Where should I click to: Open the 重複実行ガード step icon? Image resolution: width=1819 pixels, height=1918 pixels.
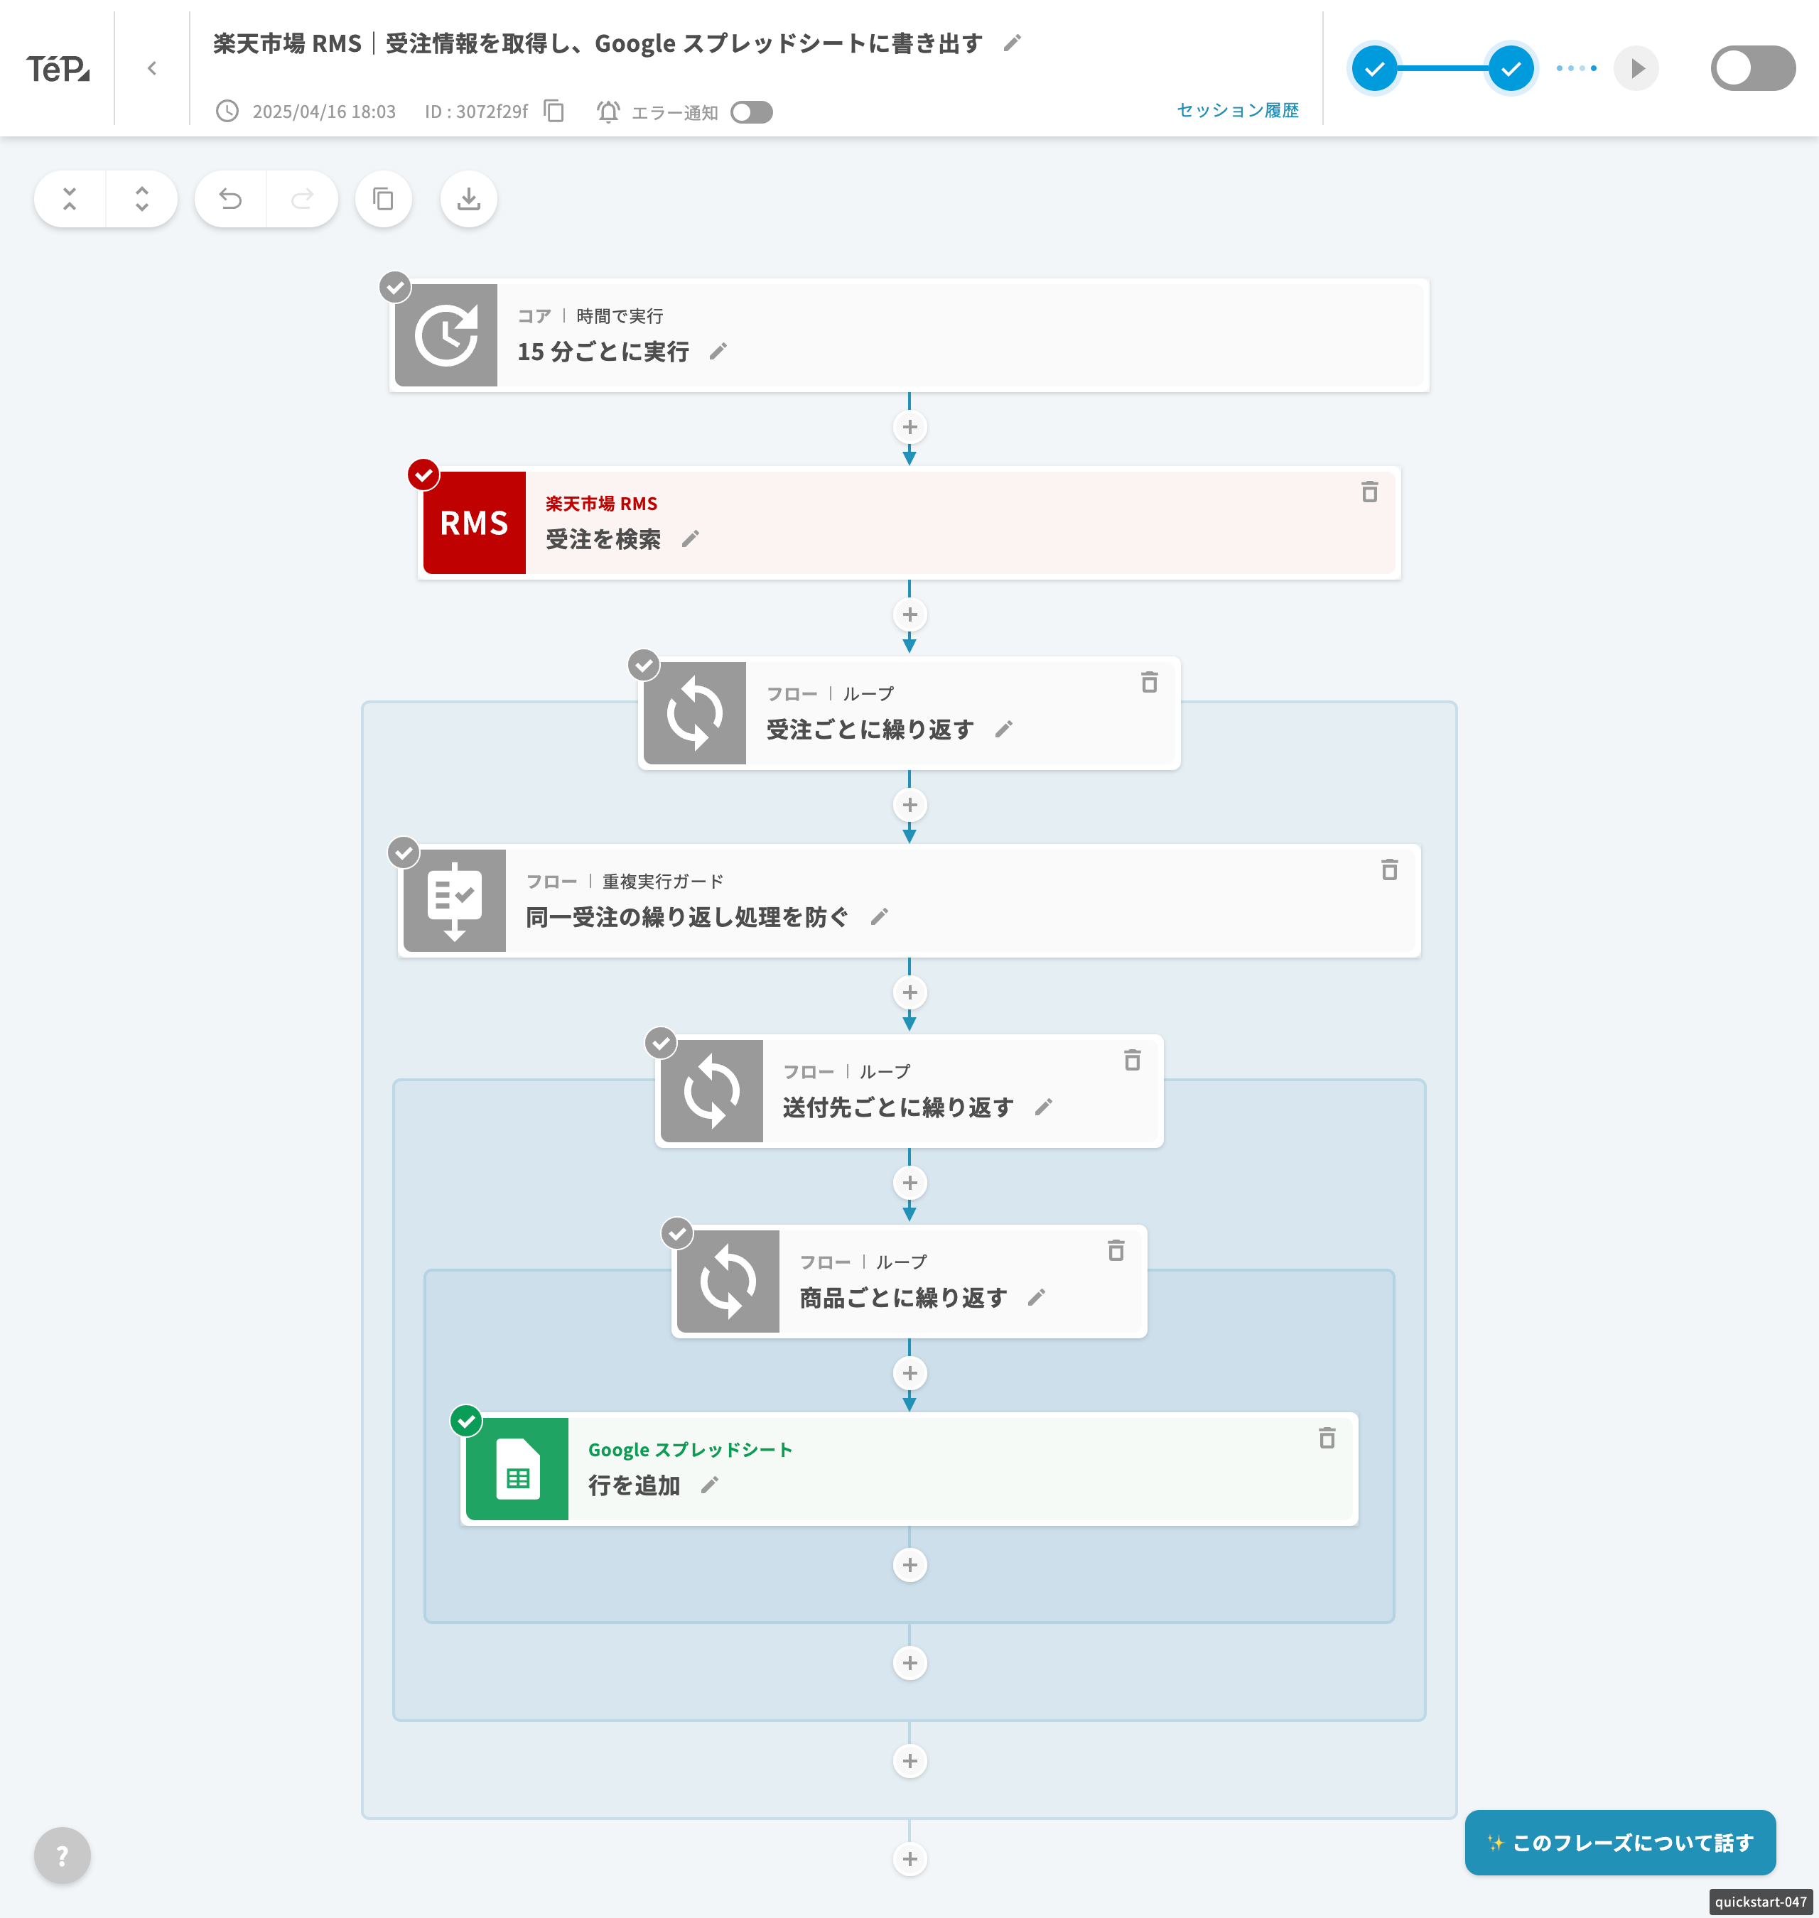455,901
